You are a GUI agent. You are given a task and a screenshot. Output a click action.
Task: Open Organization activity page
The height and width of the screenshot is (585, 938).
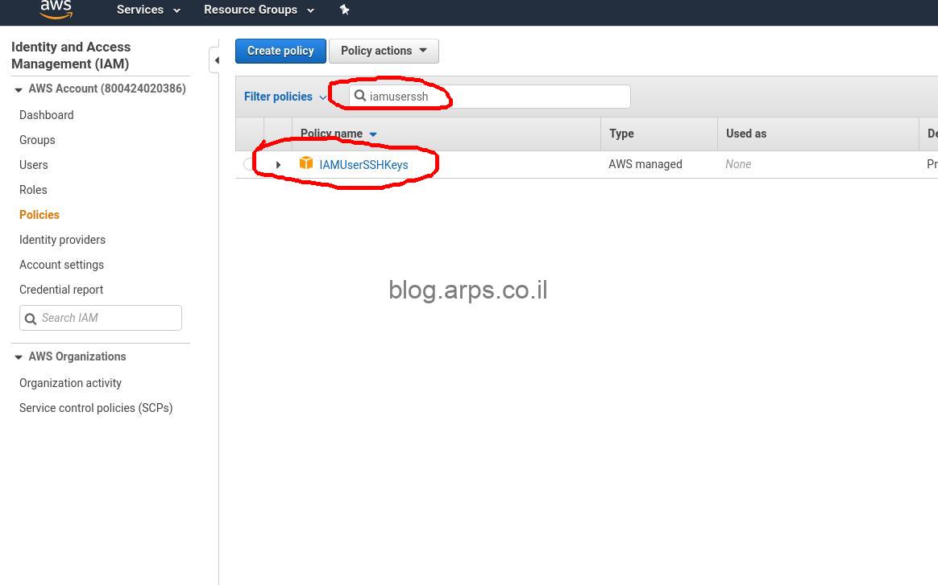[x=71, y=383]
